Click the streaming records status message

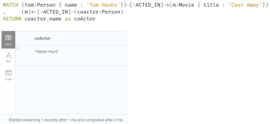pyautogui.click(x=66, y=120)
